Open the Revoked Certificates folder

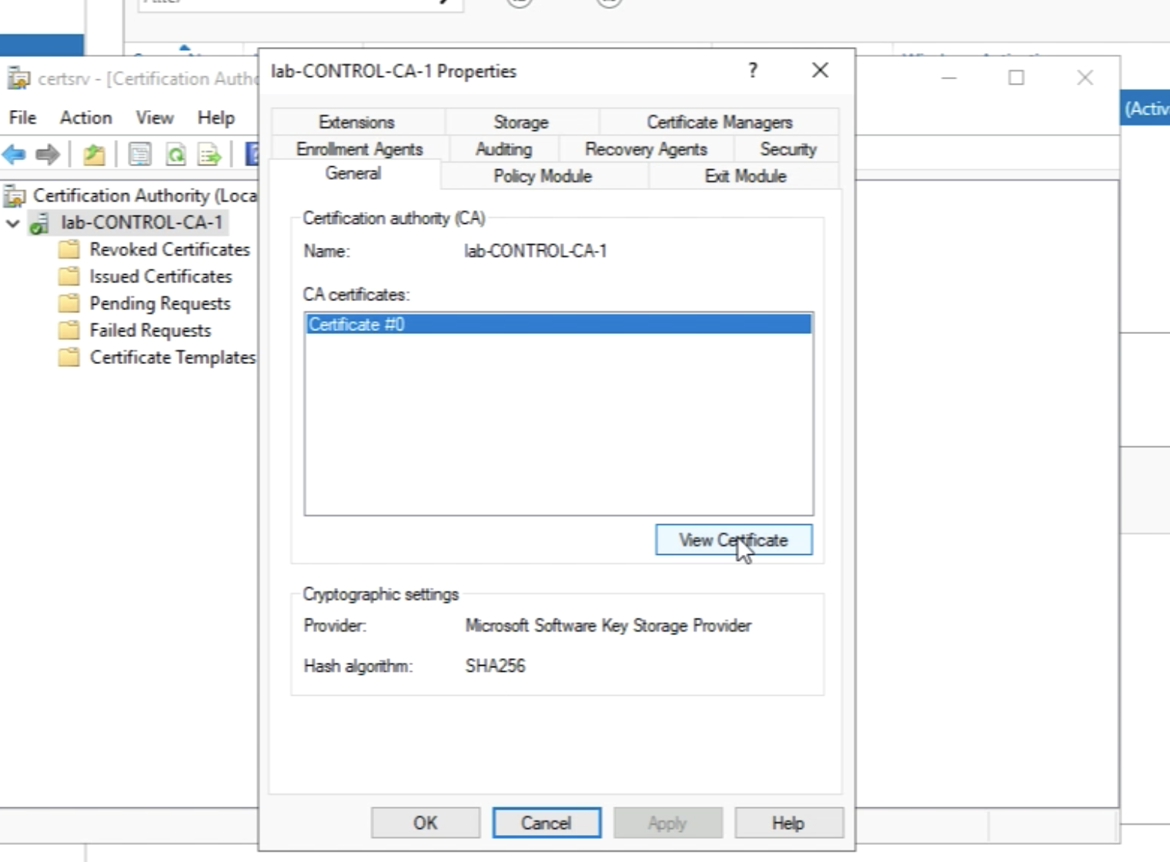(x=169, y=249)
